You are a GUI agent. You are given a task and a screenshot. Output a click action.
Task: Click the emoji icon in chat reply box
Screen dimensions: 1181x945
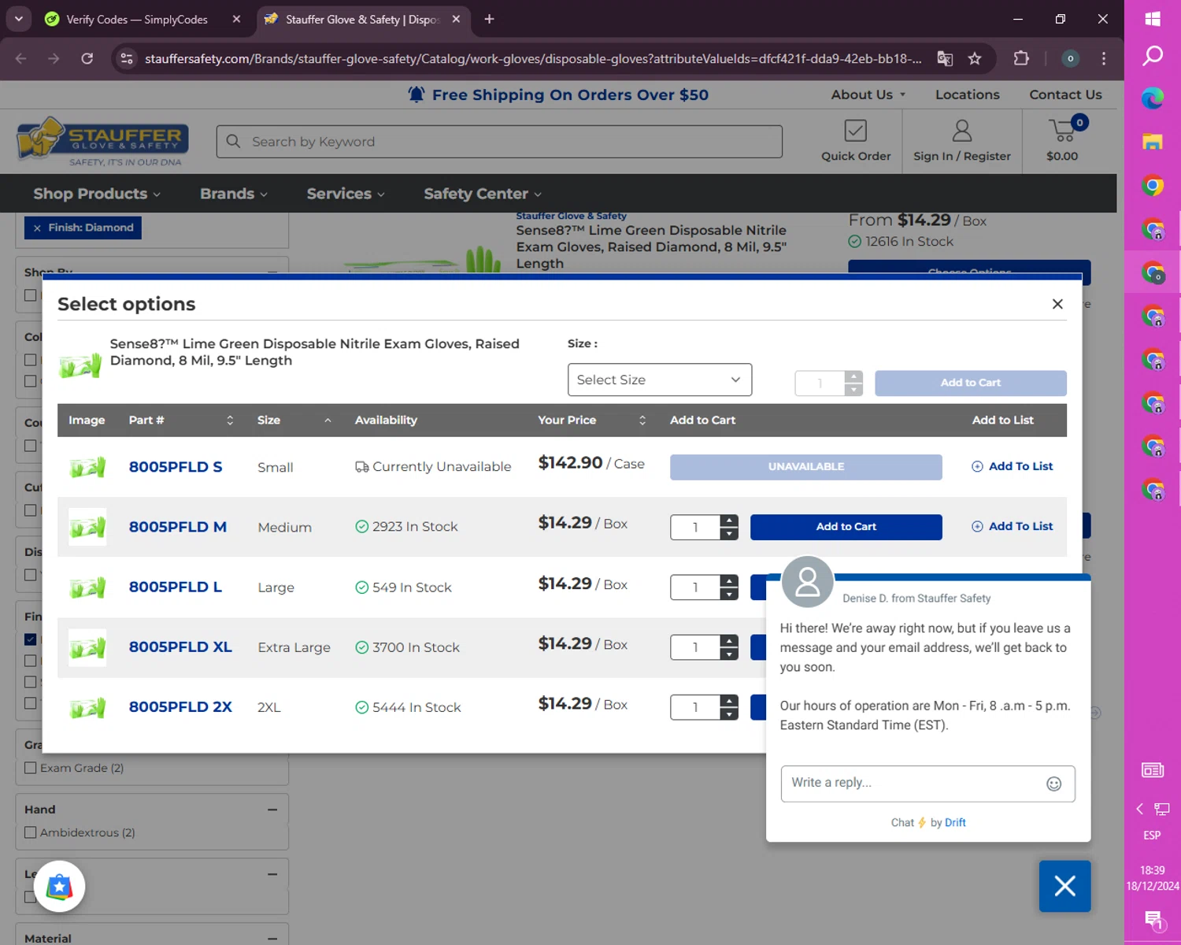[x=1053, y=784]
